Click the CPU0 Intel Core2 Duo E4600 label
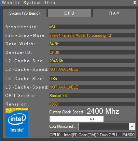138x141 pixels. point(92,135)
